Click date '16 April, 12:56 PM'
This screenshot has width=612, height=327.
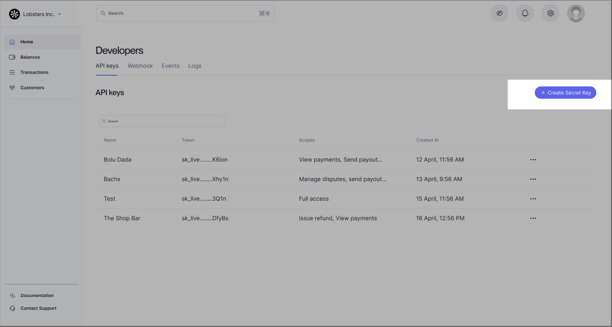pos(440,218)
